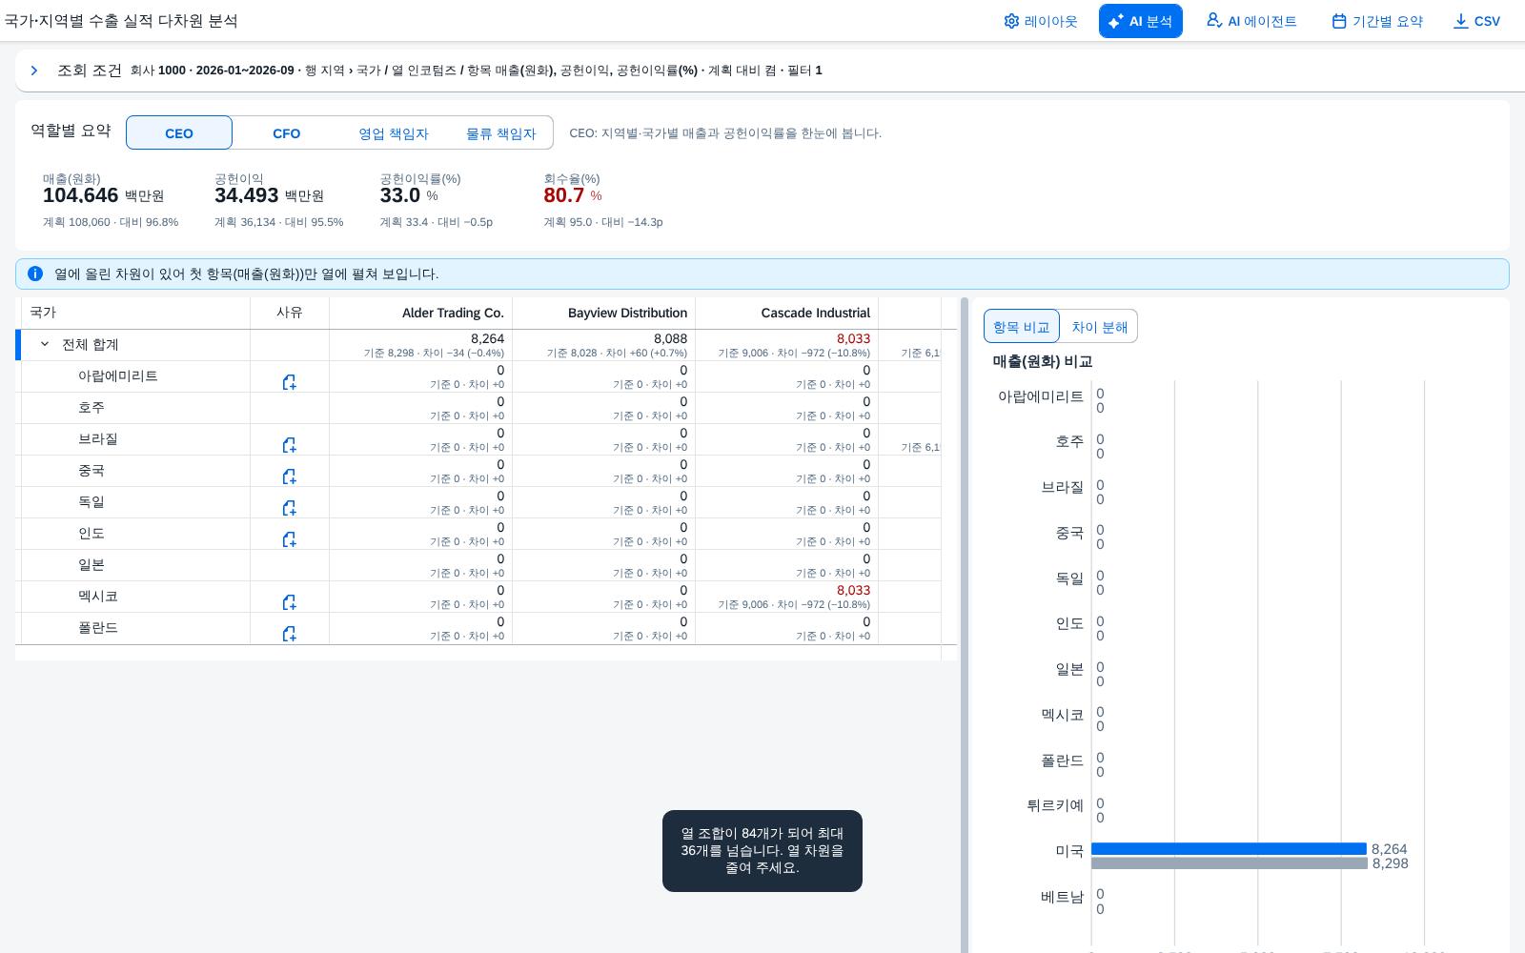Click the 회수율 KPI value 80.7
This screenshot has width=1525, height=953.
click(563, 195)
